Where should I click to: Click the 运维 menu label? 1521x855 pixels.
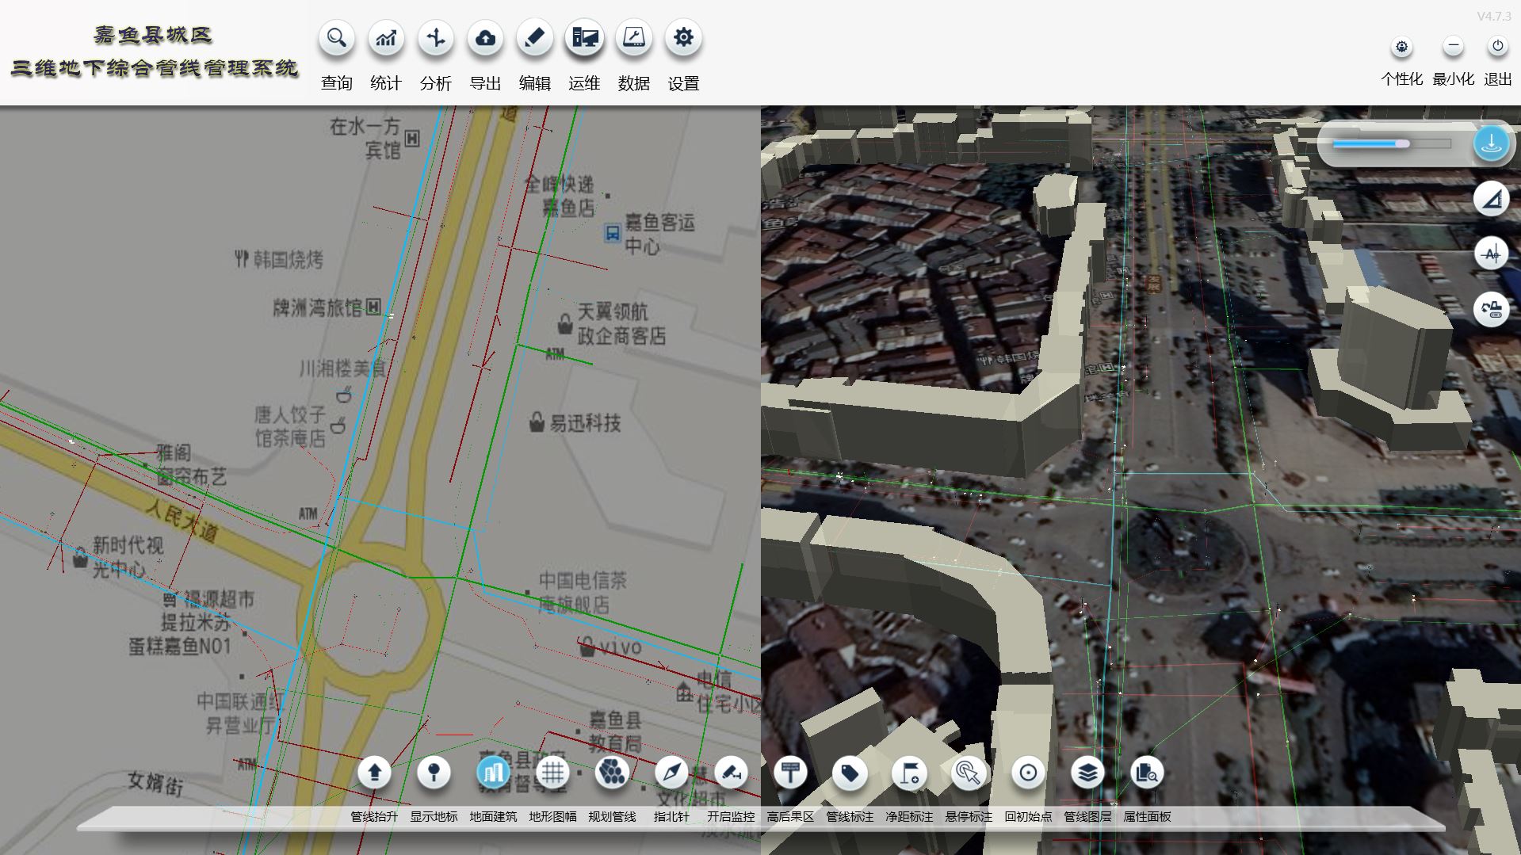click(x=584, y=83)
